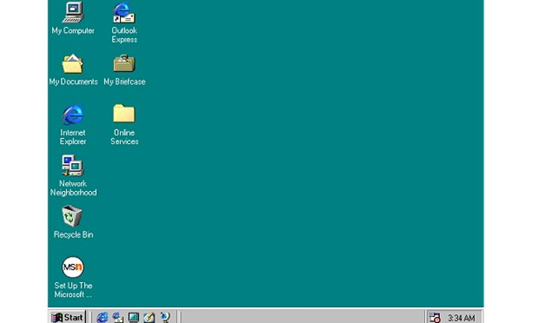Viewport: 539px width, 323px height.
Task: Launch Internet Explorer from Quick Launch
Action: (102, 317)
